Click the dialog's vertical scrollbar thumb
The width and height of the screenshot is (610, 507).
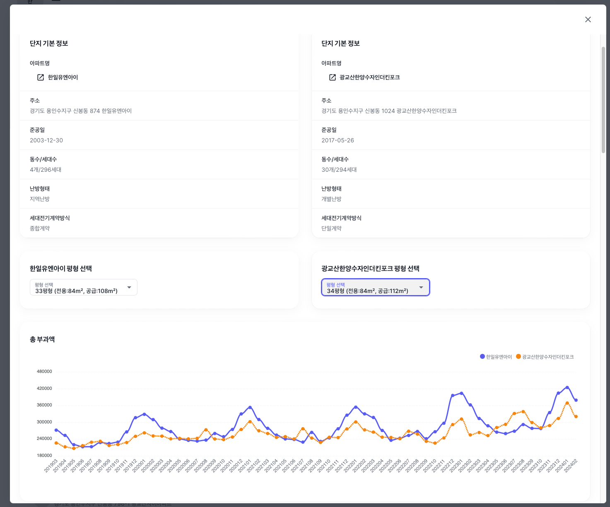(x=603, y=99)
